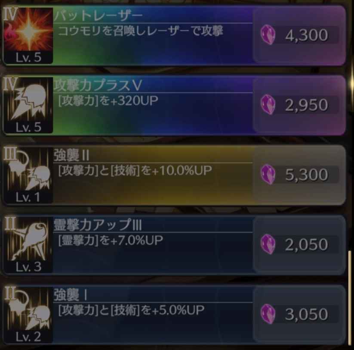Image resolution: width=354 pixels, height=350 pixels.
Task: Open the [霊撃力]を+7.0%UP description
Action: click(x=111, y=240)
